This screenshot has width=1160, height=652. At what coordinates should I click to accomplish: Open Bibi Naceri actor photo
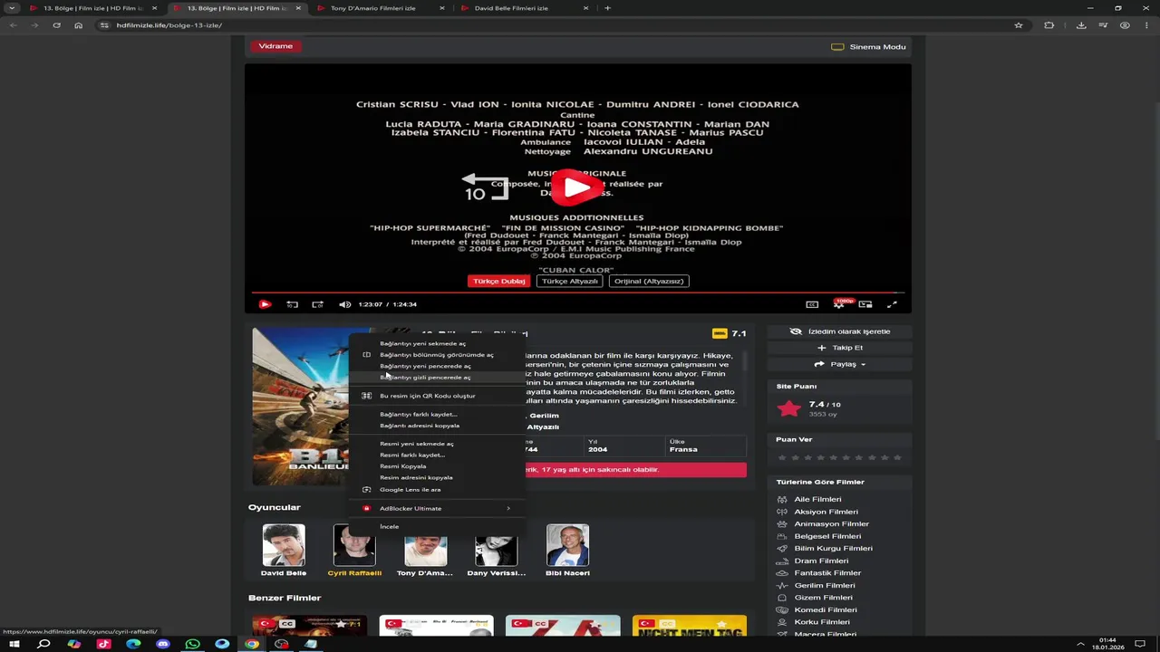pos(567,545)
